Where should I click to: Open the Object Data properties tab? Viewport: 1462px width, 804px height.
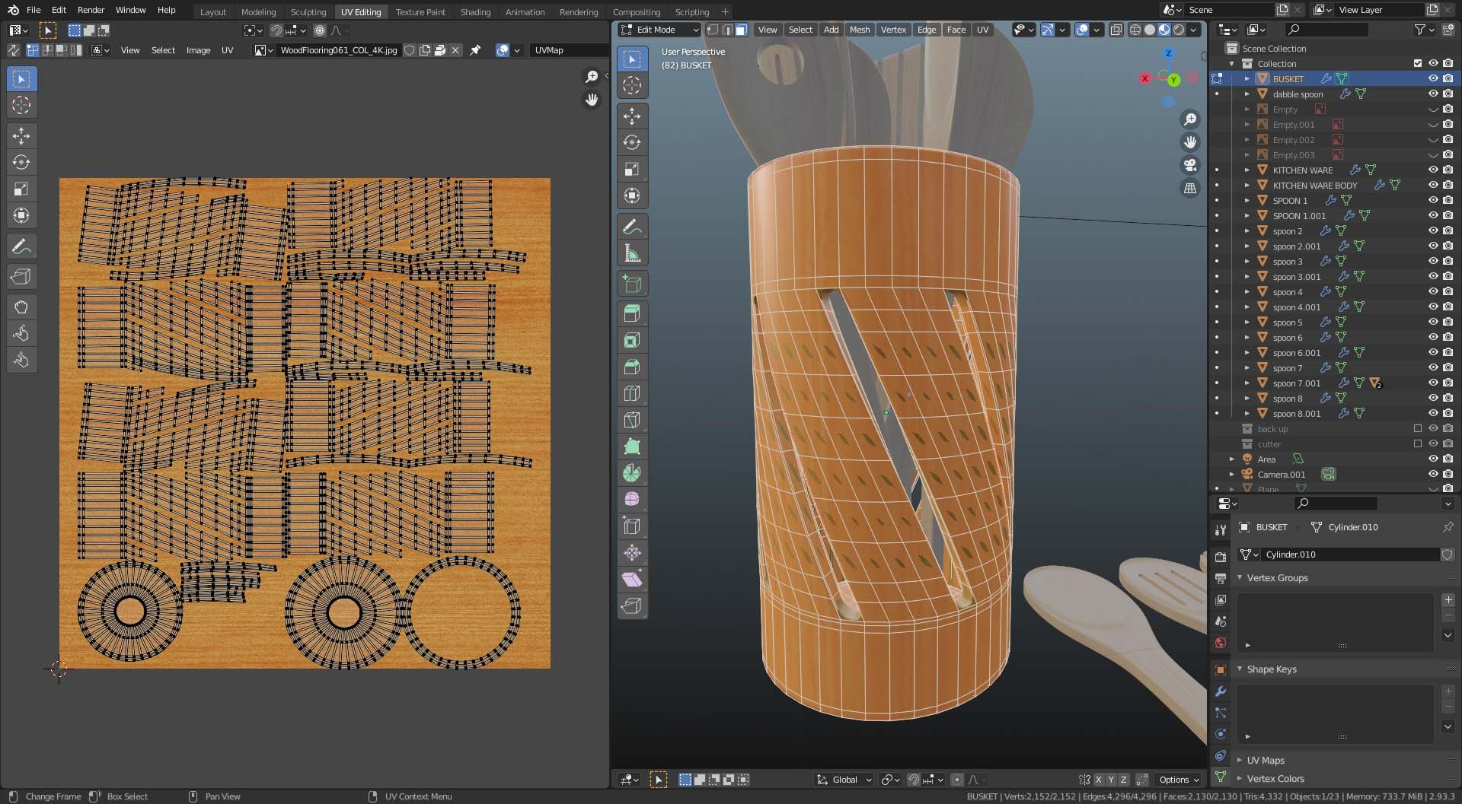click(x=1221, y=777)
